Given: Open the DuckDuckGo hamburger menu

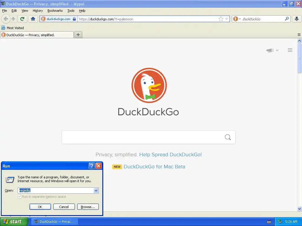Looking at the screenshot, I should (x=290, y=50).
